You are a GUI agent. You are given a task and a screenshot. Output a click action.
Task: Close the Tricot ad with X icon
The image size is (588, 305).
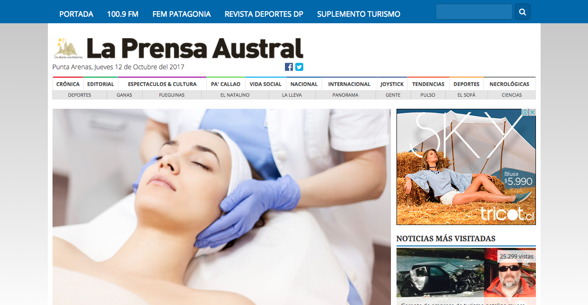pos(533,112)
